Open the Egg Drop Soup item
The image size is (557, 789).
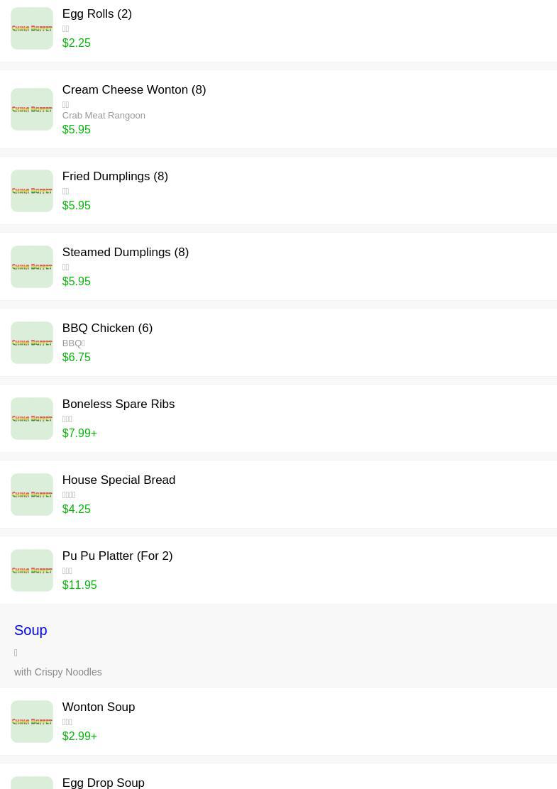[x=103, y=783]
